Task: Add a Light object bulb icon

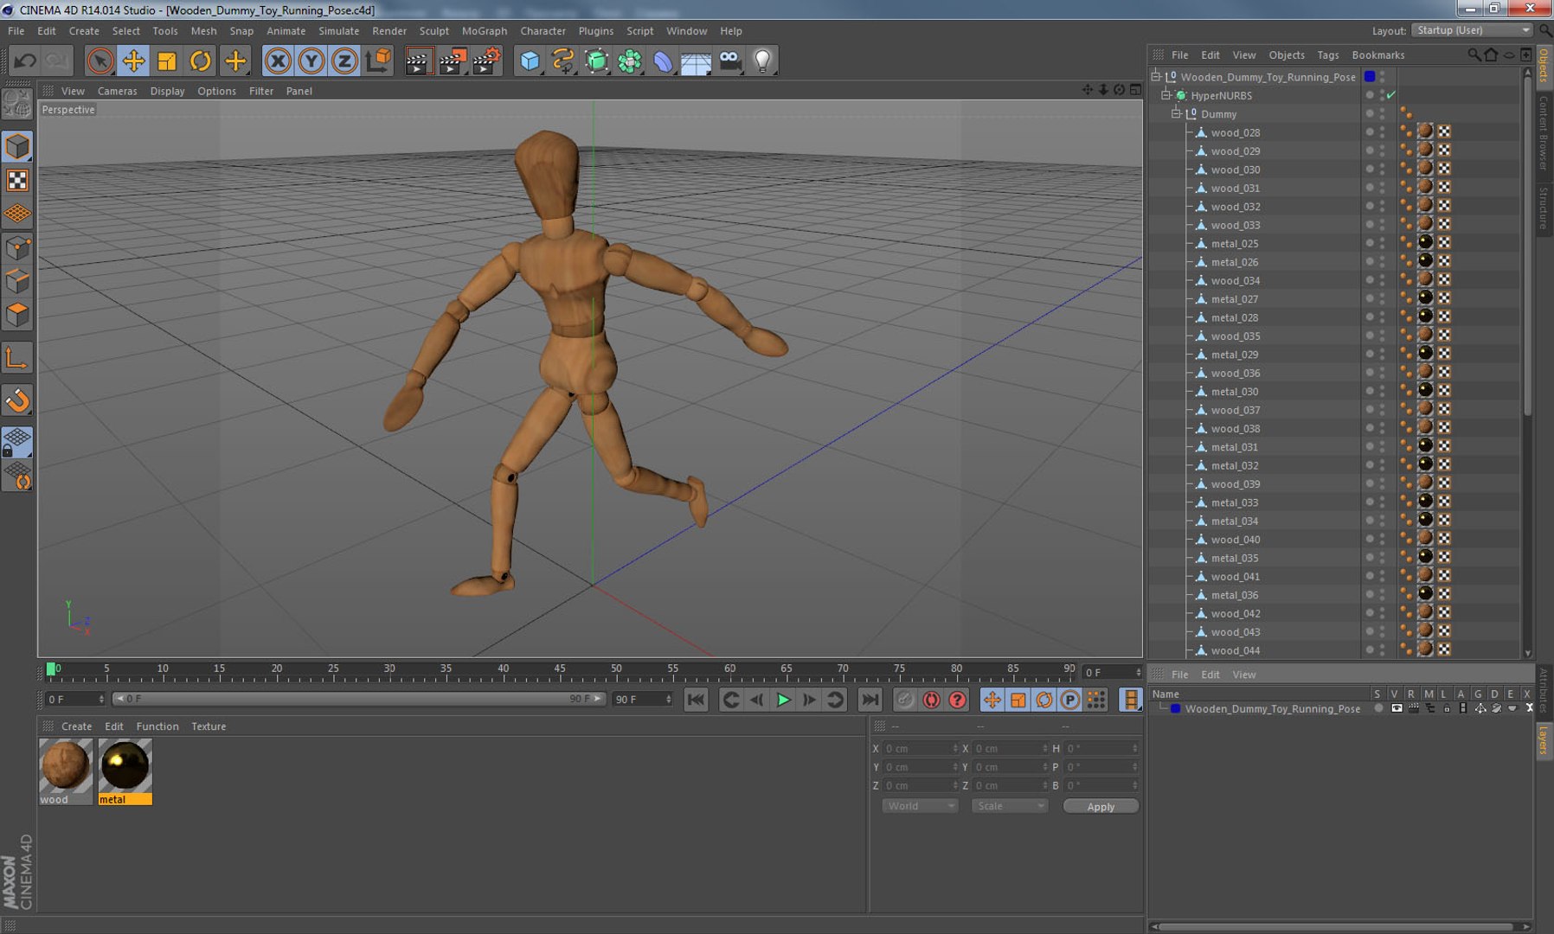Action: [762, 61]
